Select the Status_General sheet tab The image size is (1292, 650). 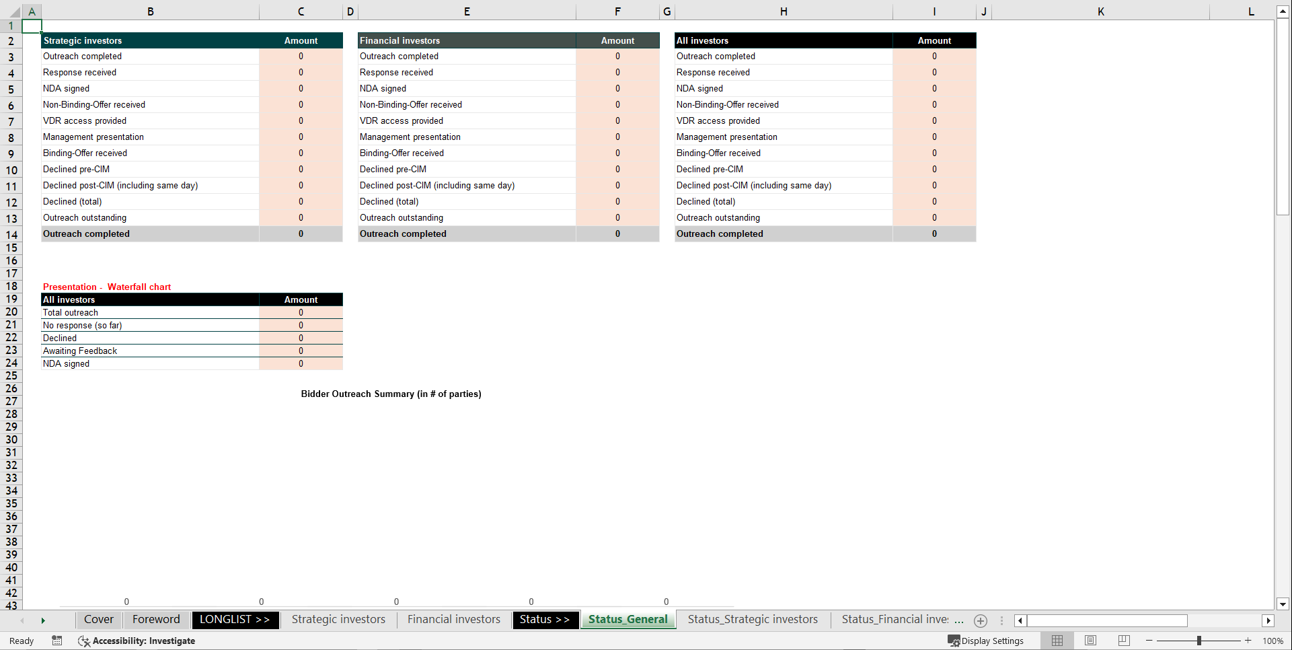click(628, 620)
